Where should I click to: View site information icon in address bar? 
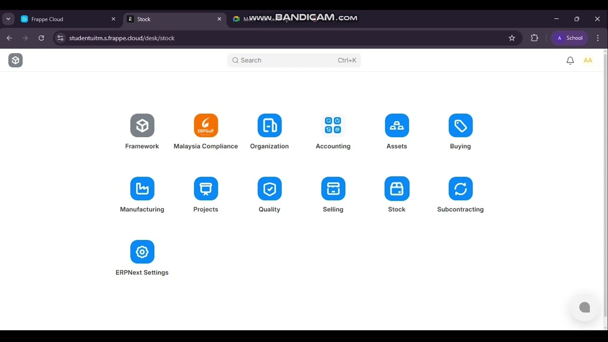(60, 38)
